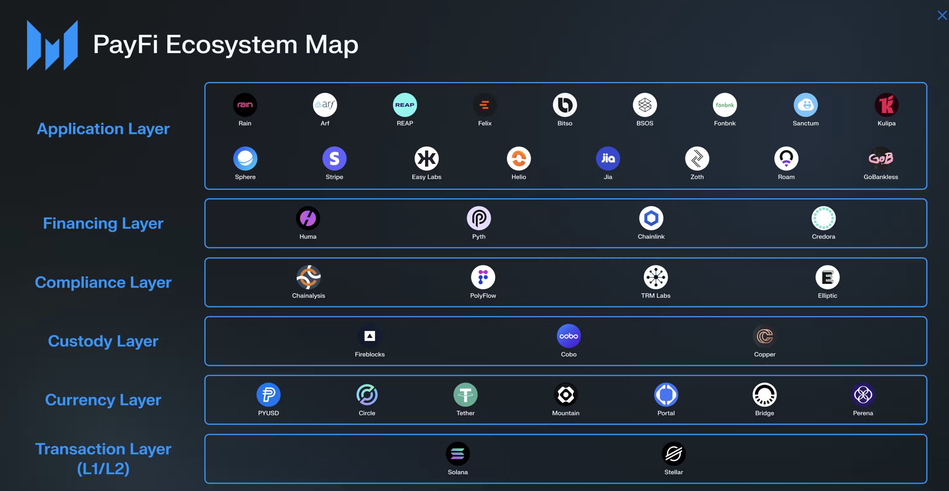Click the Application Layer label
This screenshot has height=491, width=949.
pos(103,129)
